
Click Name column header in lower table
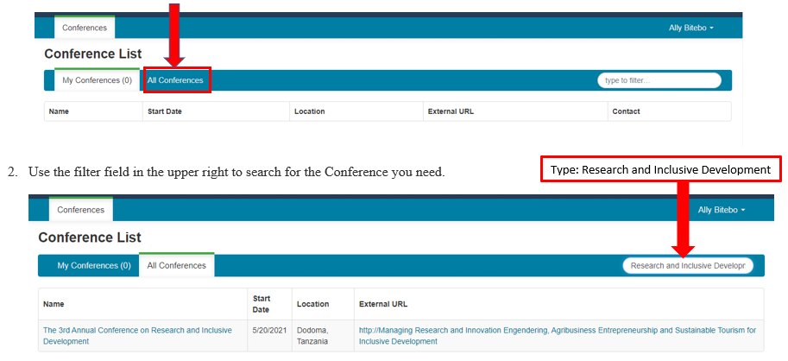click(x=54, y=304)
